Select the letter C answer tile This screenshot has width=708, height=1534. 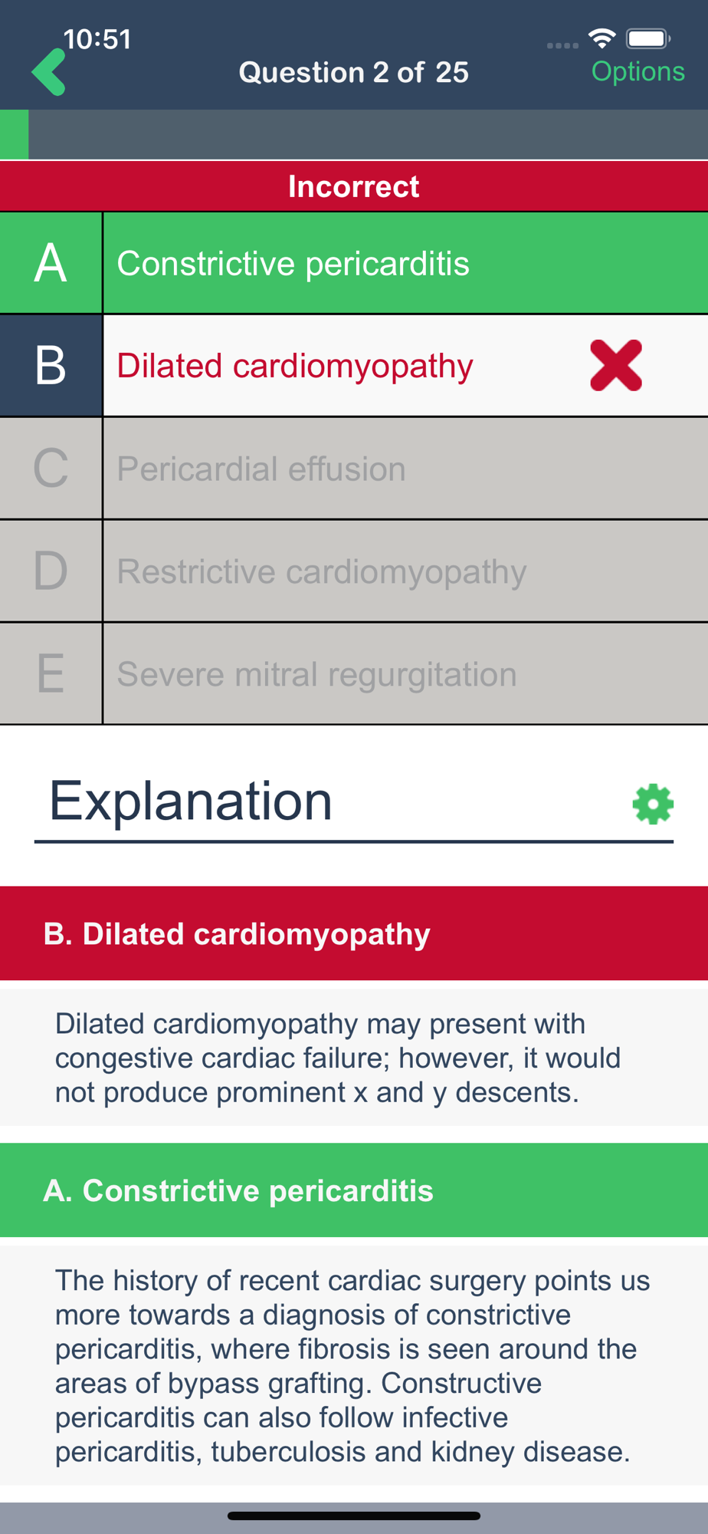pos(51,469)
